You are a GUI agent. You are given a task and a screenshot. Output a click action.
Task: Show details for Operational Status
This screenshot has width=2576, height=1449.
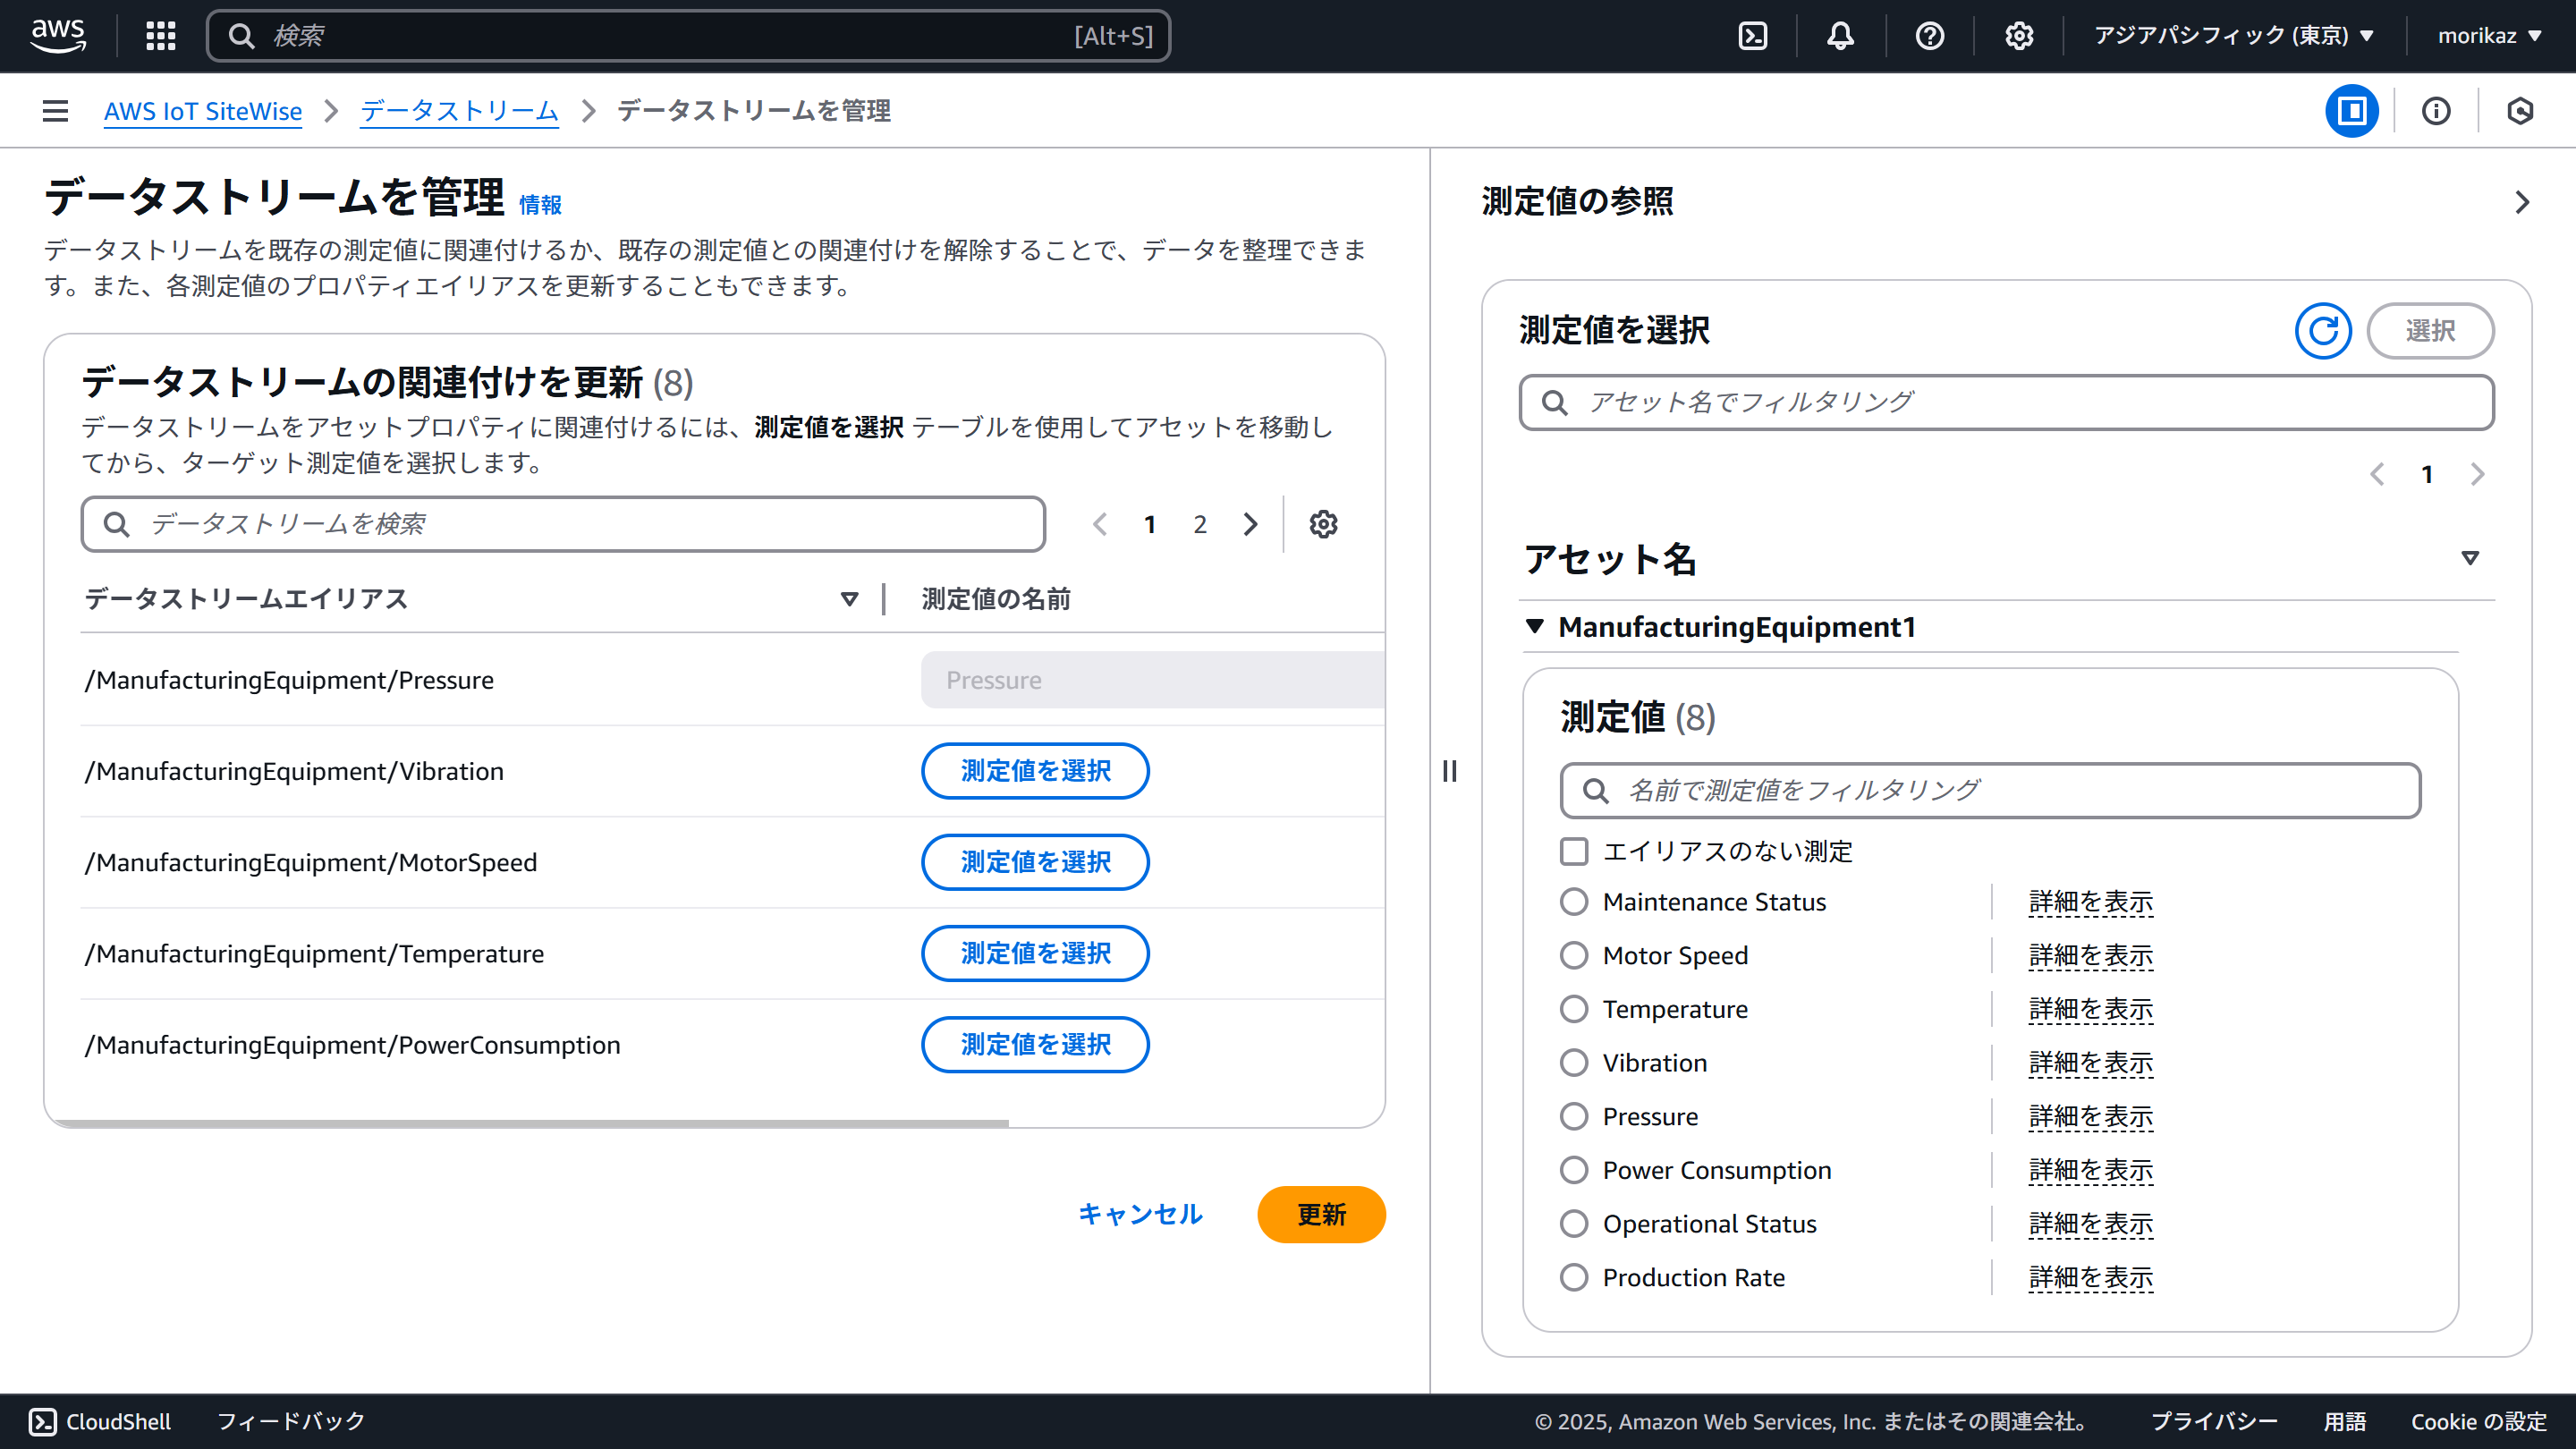point(2091,1223)
